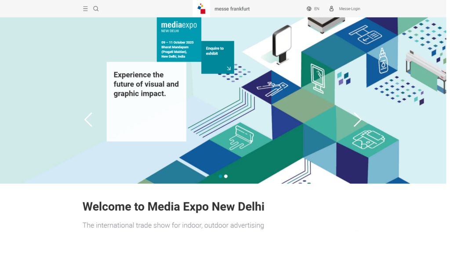Click the messe frankfurt brand text
This screenshot has width=450, height=253.
click(x=232, y=9)
